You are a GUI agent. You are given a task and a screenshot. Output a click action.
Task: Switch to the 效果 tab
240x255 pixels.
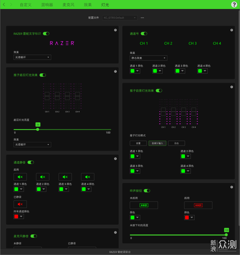point(88,5)
